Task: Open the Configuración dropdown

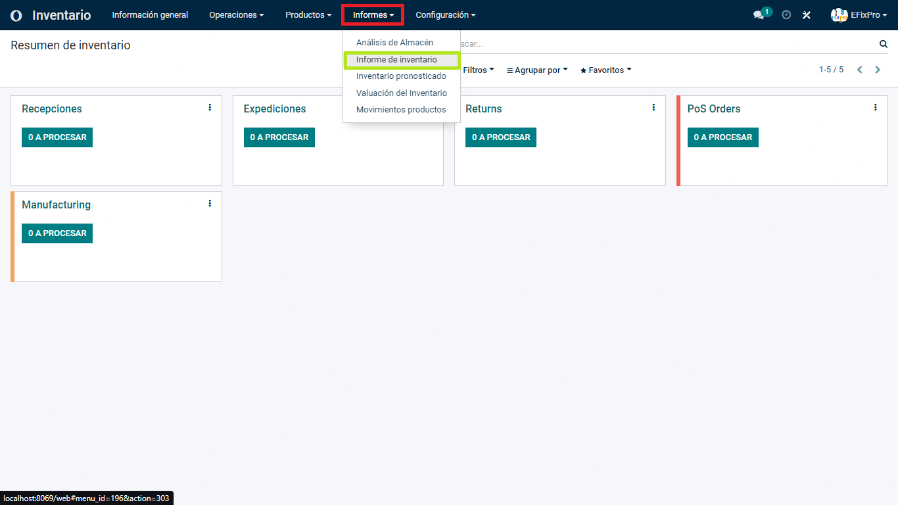Action: 445,15
